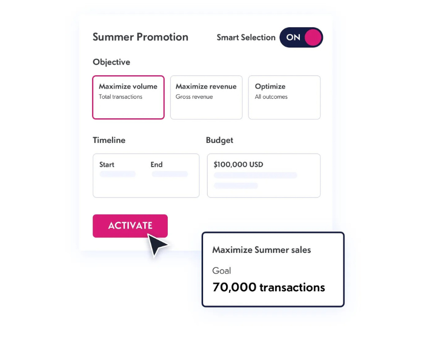The image size is (440, 340).
Task: Click the 70,000 transactions goal value
Action: point(269,287)
